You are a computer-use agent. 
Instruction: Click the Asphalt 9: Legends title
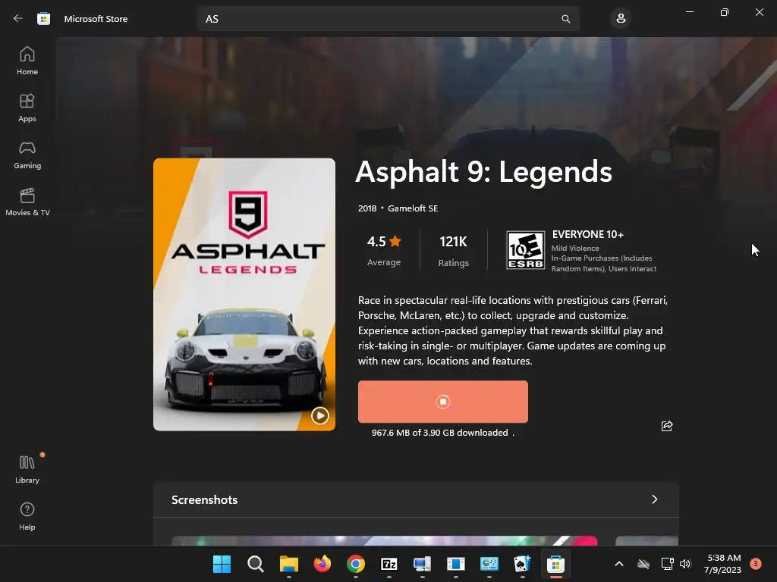click(x=483, y=172)
